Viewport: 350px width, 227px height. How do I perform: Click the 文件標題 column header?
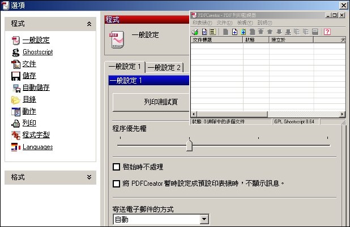click(x=217, y=40)
